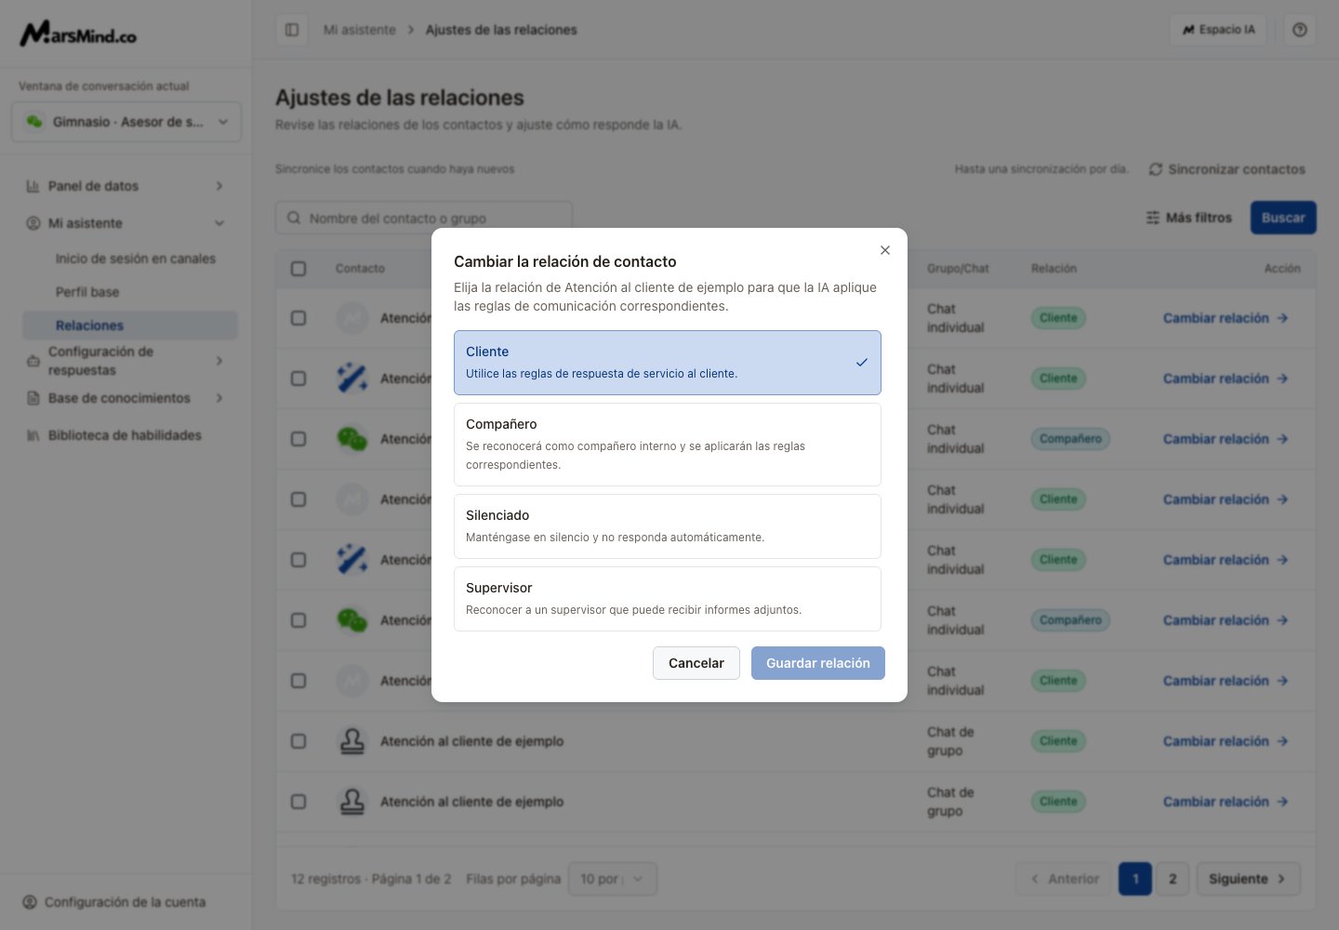Click the Sincronizar contactos link
This screenshot has height=930, width=1339.
click(1227, 169)
